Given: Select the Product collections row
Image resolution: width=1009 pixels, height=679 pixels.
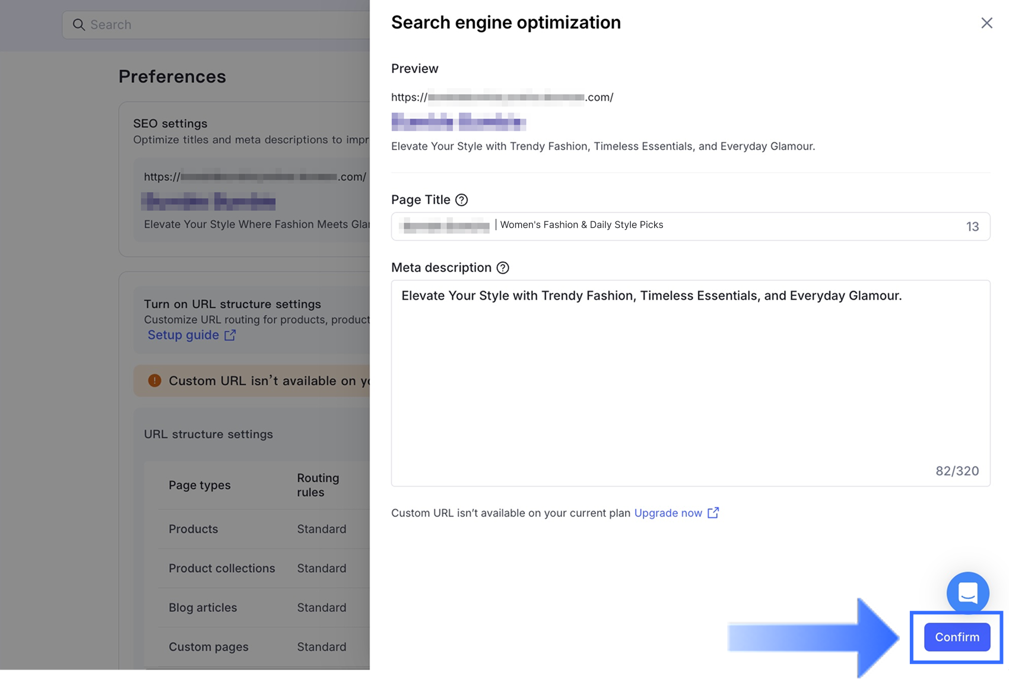Looking at the screenshot, I should (x=264, y=568).
